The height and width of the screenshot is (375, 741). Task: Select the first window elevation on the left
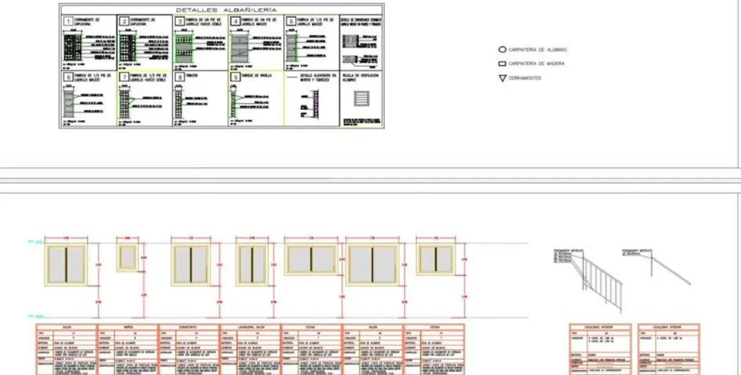(66, 264)
